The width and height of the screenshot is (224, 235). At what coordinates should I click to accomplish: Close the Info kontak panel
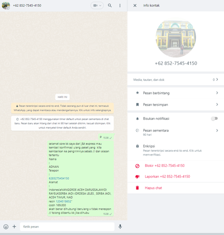coord(135,6)
